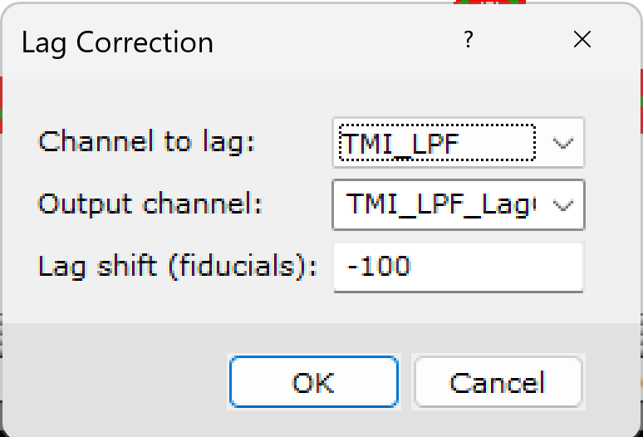Click the "Output channel:" label
This screenshot has height=437, width=643.
(150, 204)
